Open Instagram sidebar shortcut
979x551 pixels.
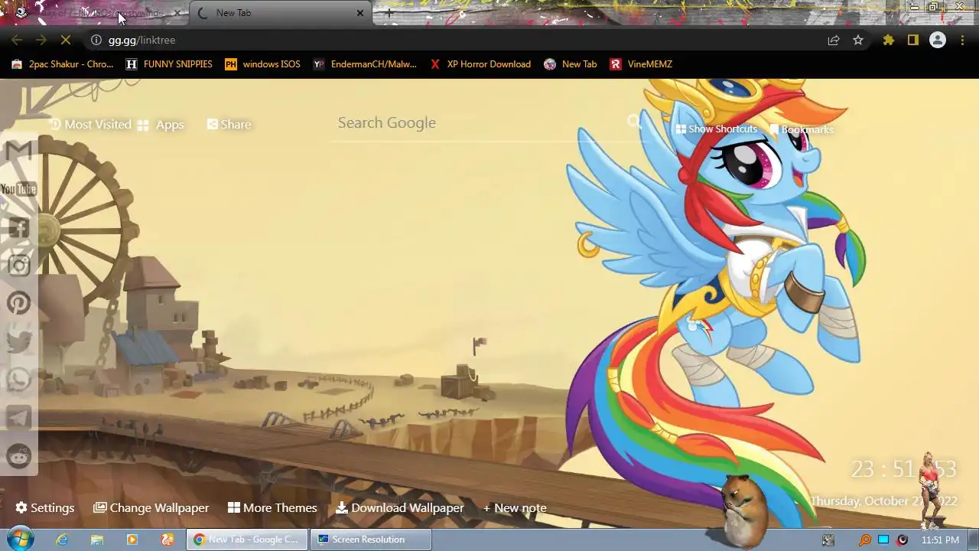tap(18, 266)
